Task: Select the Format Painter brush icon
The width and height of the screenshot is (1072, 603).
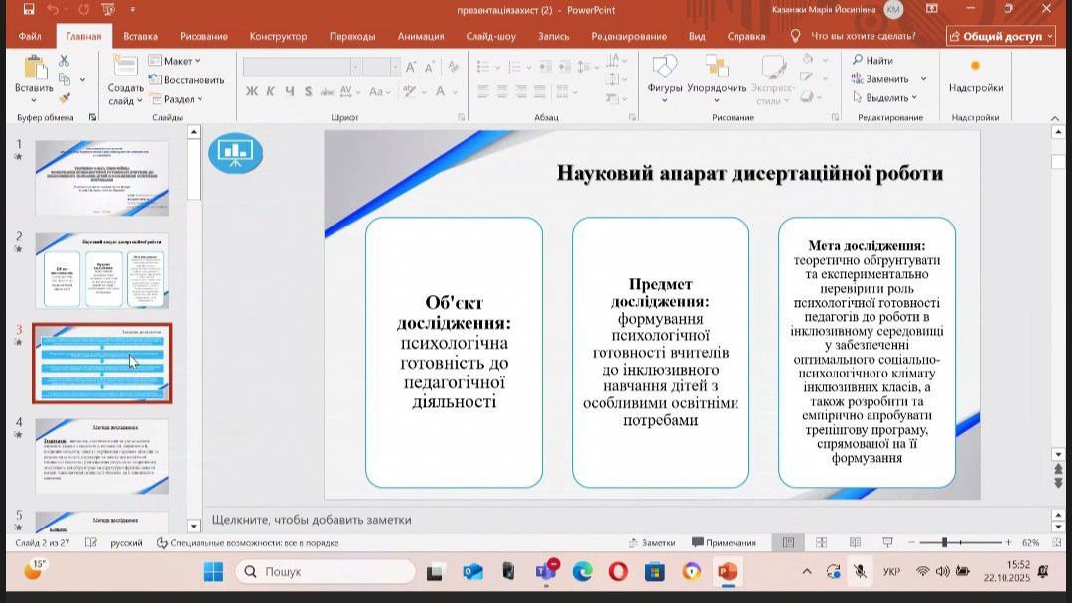Action: pyautogui.click(x=65, y=98)
